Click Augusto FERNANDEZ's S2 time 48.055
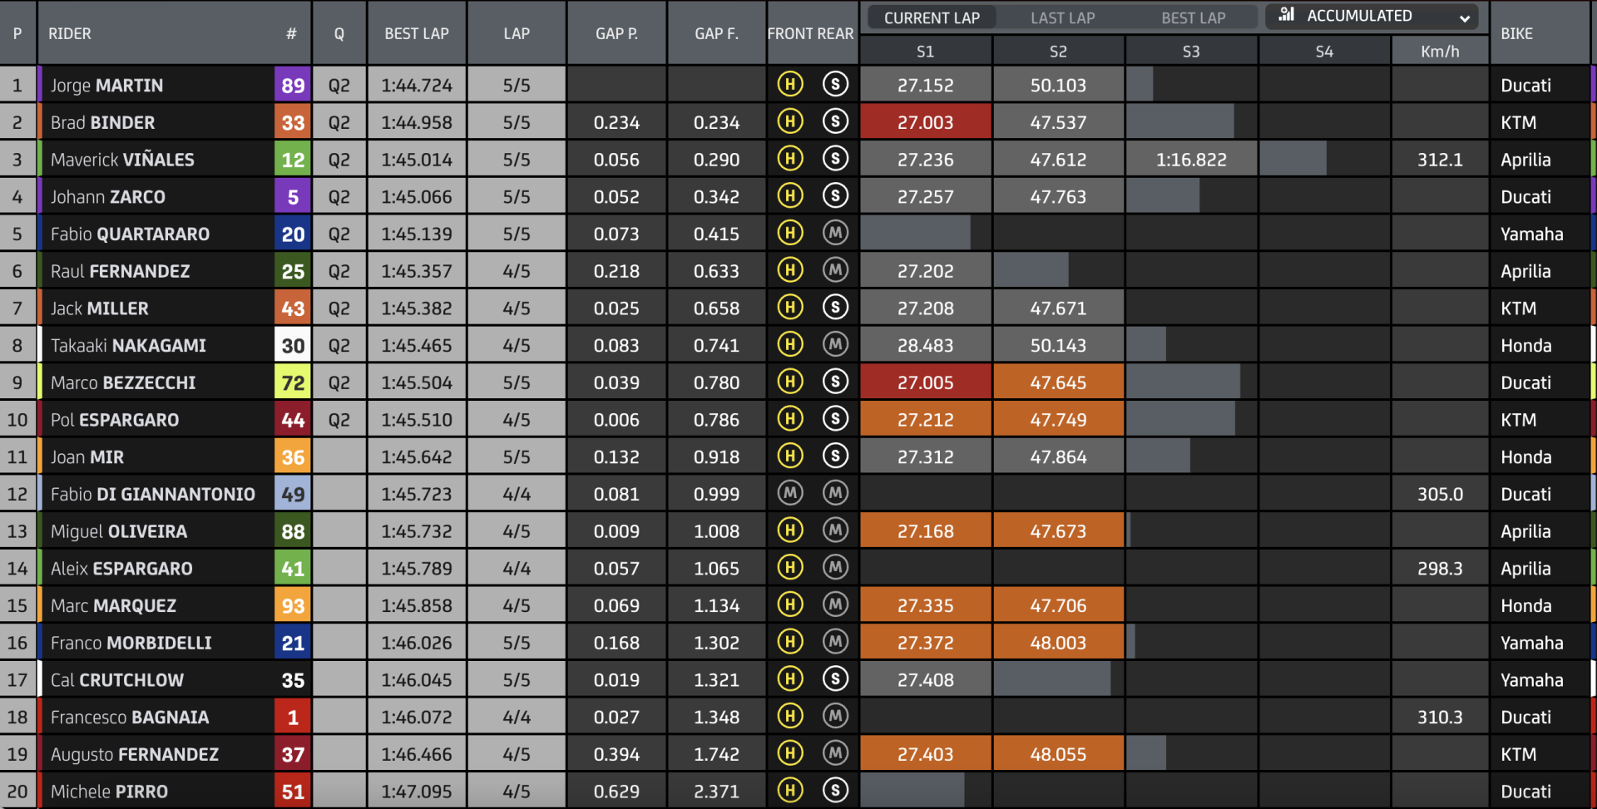Screen dimensions: 1597x809 click(1058, 754)
